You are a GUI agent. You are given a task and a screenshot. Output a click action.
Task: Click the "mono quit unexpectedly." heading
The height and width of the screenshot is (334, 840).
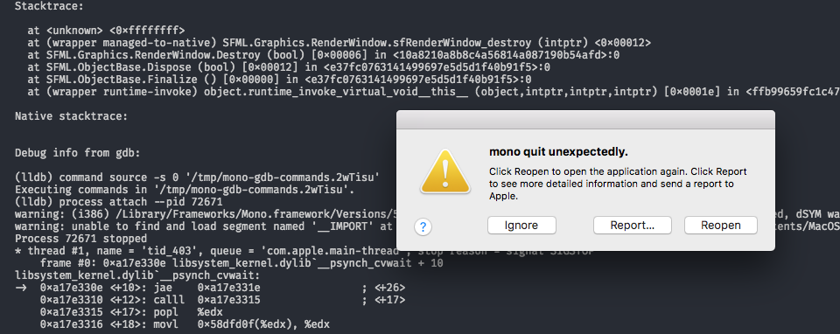(x=558, y=152)
